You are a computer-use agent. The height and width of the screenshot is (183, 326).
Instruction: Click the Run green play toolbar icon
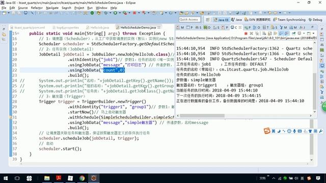click(x=115, y=13)
